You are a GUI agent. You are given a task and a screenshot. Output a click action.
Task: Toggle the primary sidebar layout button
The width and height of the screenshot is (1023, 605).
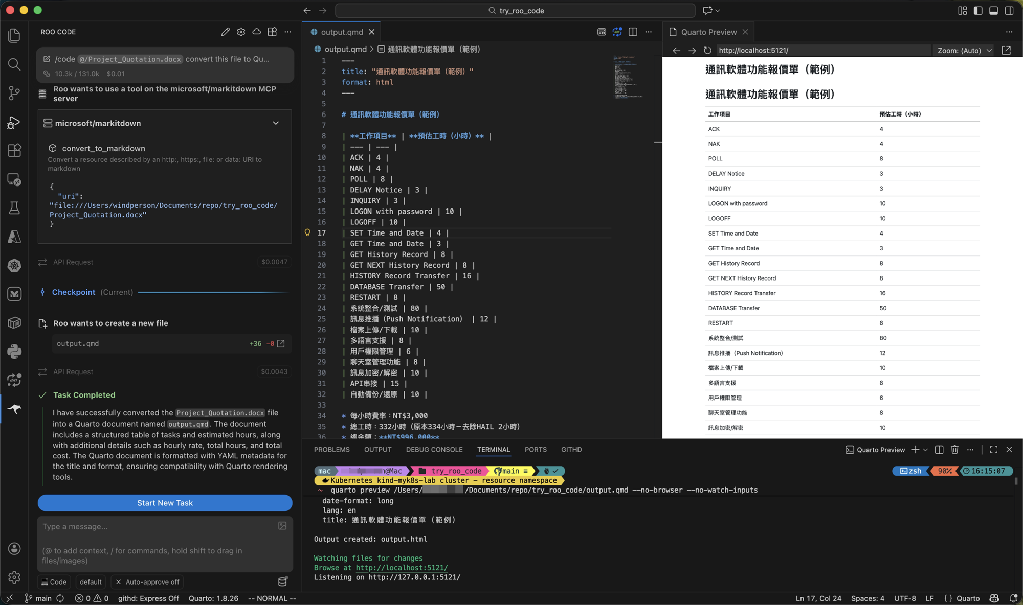click(x=978, y=10)
